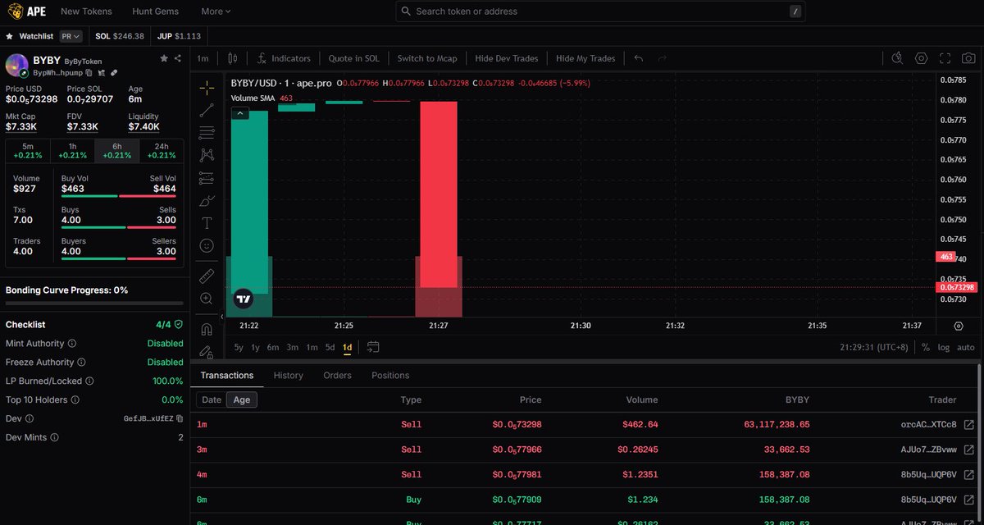
Task: Open New Tokens page
Action: tap(86, 11)
